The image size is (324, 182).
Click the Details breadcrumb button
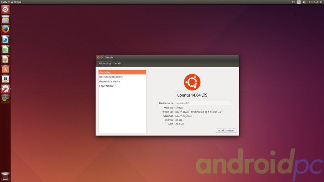(117, 63)
